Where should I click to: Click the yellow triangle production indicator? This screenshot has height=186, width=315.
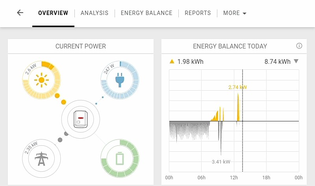tap(172, 61)
